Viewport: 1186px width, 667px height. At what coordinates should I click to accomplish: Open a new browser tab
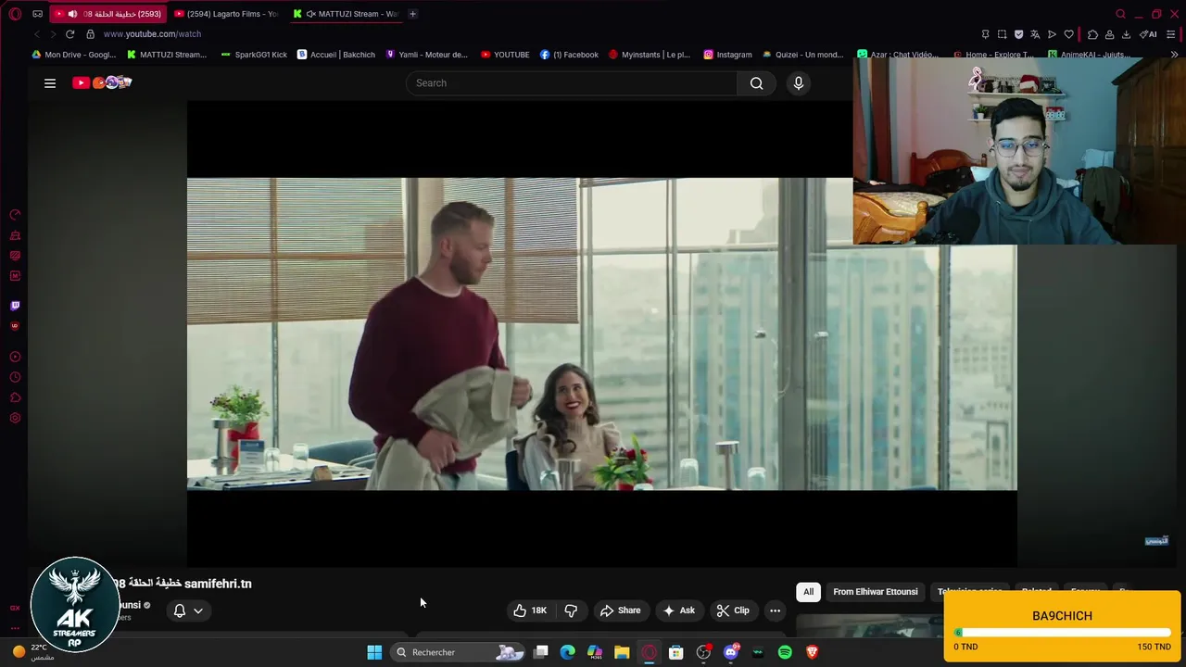[x=412, y=14]
